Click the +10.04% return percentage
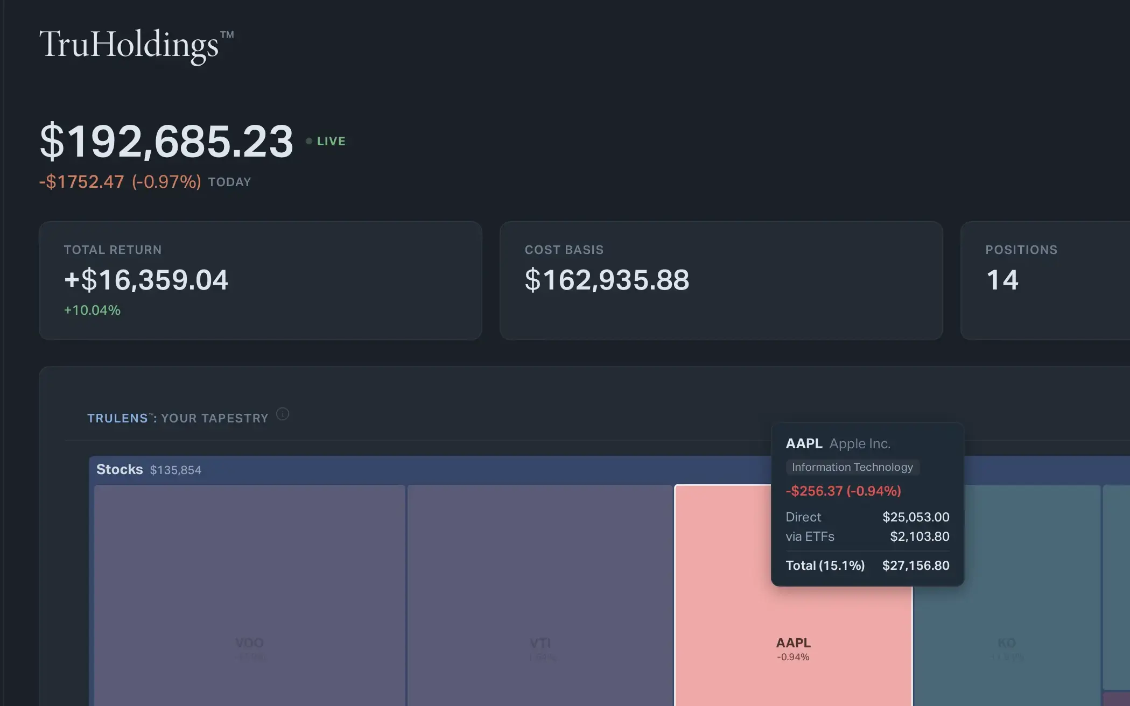Screen dimensions: 1130x706 coord(92,310)
